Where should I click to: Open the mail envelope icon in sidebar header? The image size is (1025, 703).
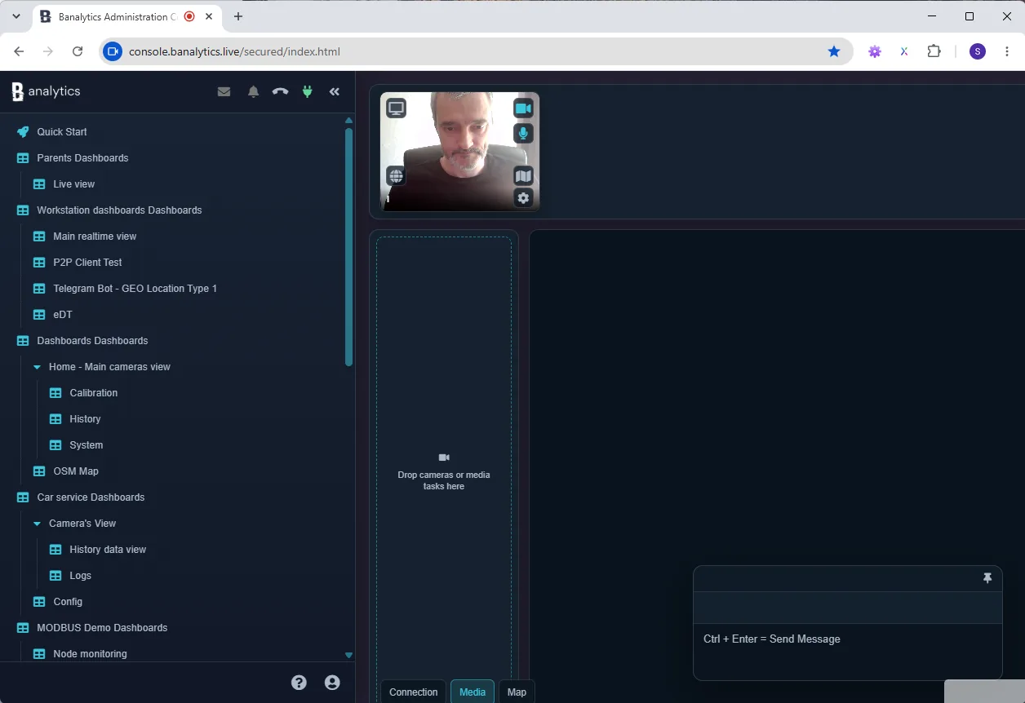[224, 91]
